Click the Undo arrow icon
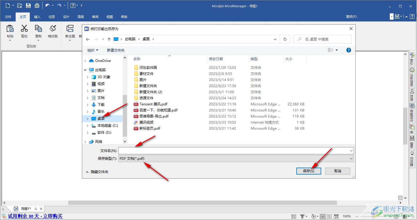 pos(47,5)
